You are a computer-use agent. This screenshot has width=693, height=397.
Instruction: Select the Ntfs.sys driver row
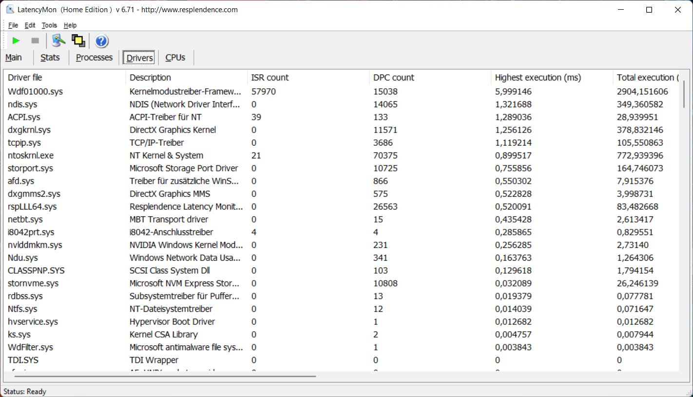342,309
